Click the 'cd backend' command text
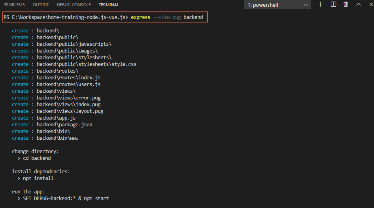The height and width of the screenshot is (208, 374). pos(37,158)
